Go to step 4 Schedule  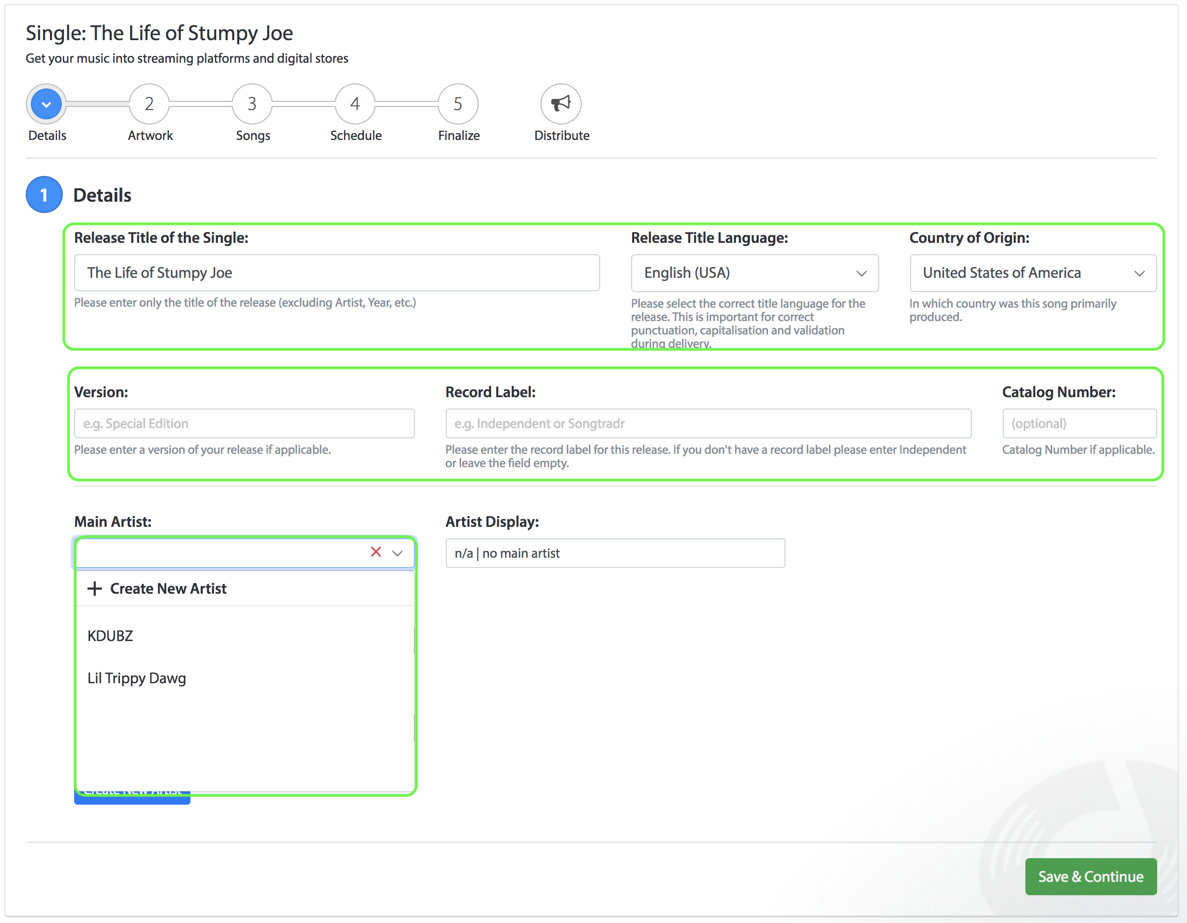click(x=355, y=104)
